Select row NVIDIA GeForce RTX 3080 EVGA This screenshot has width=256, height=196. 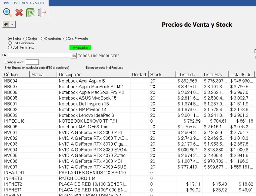pyautogui.click(x=129, y=150)
